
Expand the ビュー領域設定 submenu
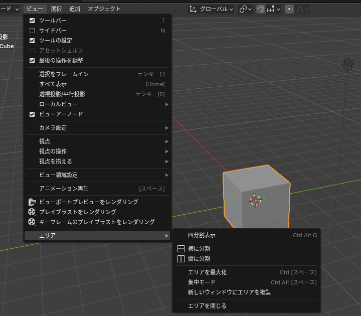(97, 175)
